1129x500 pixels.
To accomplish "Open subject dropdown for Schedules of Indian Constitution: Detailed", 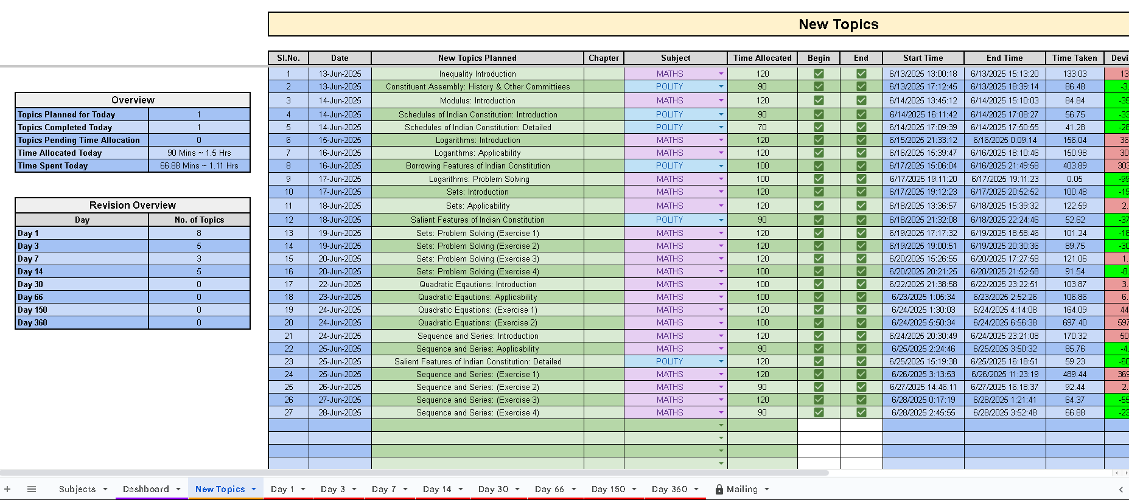I will 721,127.
